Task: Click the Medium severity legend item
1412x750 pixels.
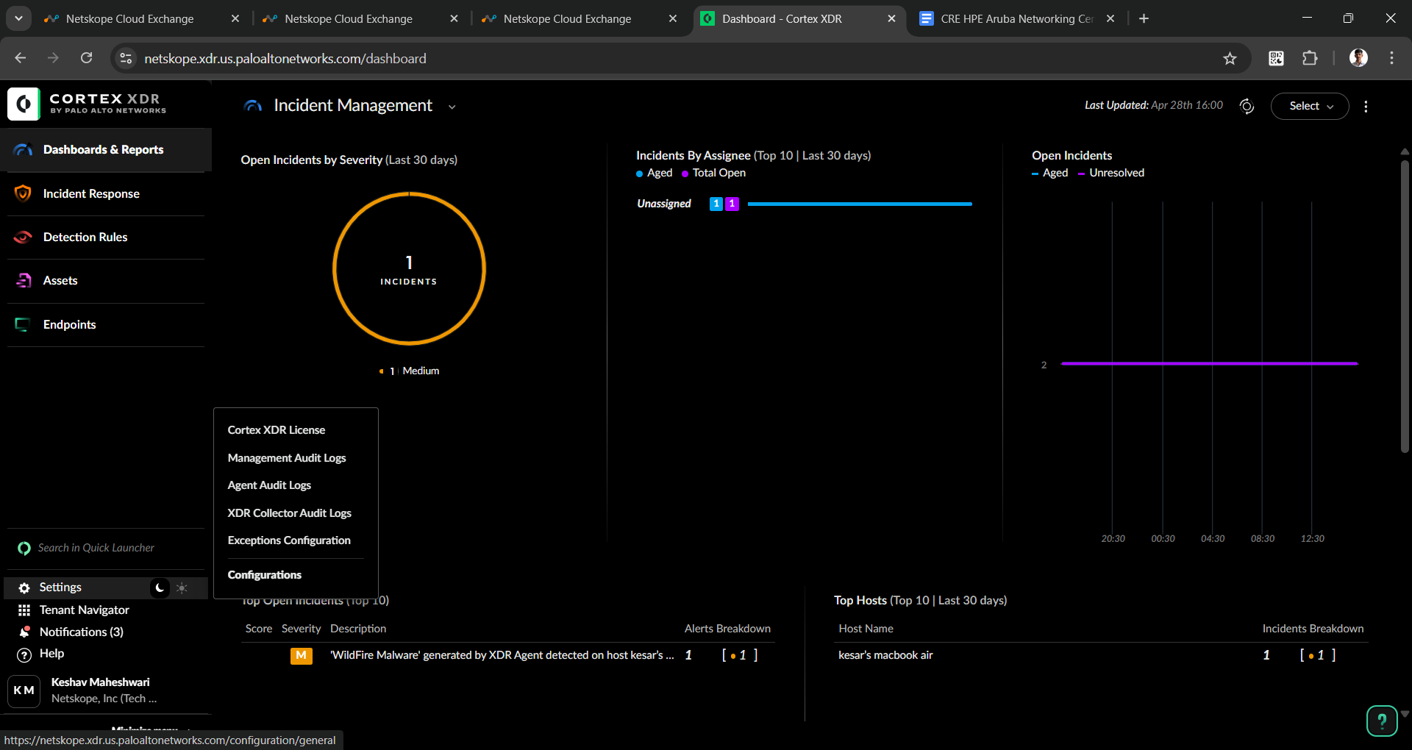Action: (x=410, y=371)
